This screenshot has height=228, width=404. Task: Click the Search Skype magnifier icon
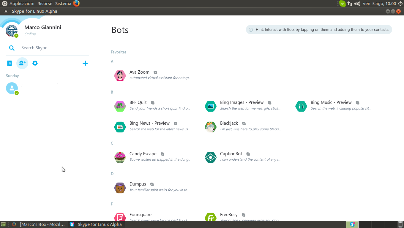click(12, 48)
